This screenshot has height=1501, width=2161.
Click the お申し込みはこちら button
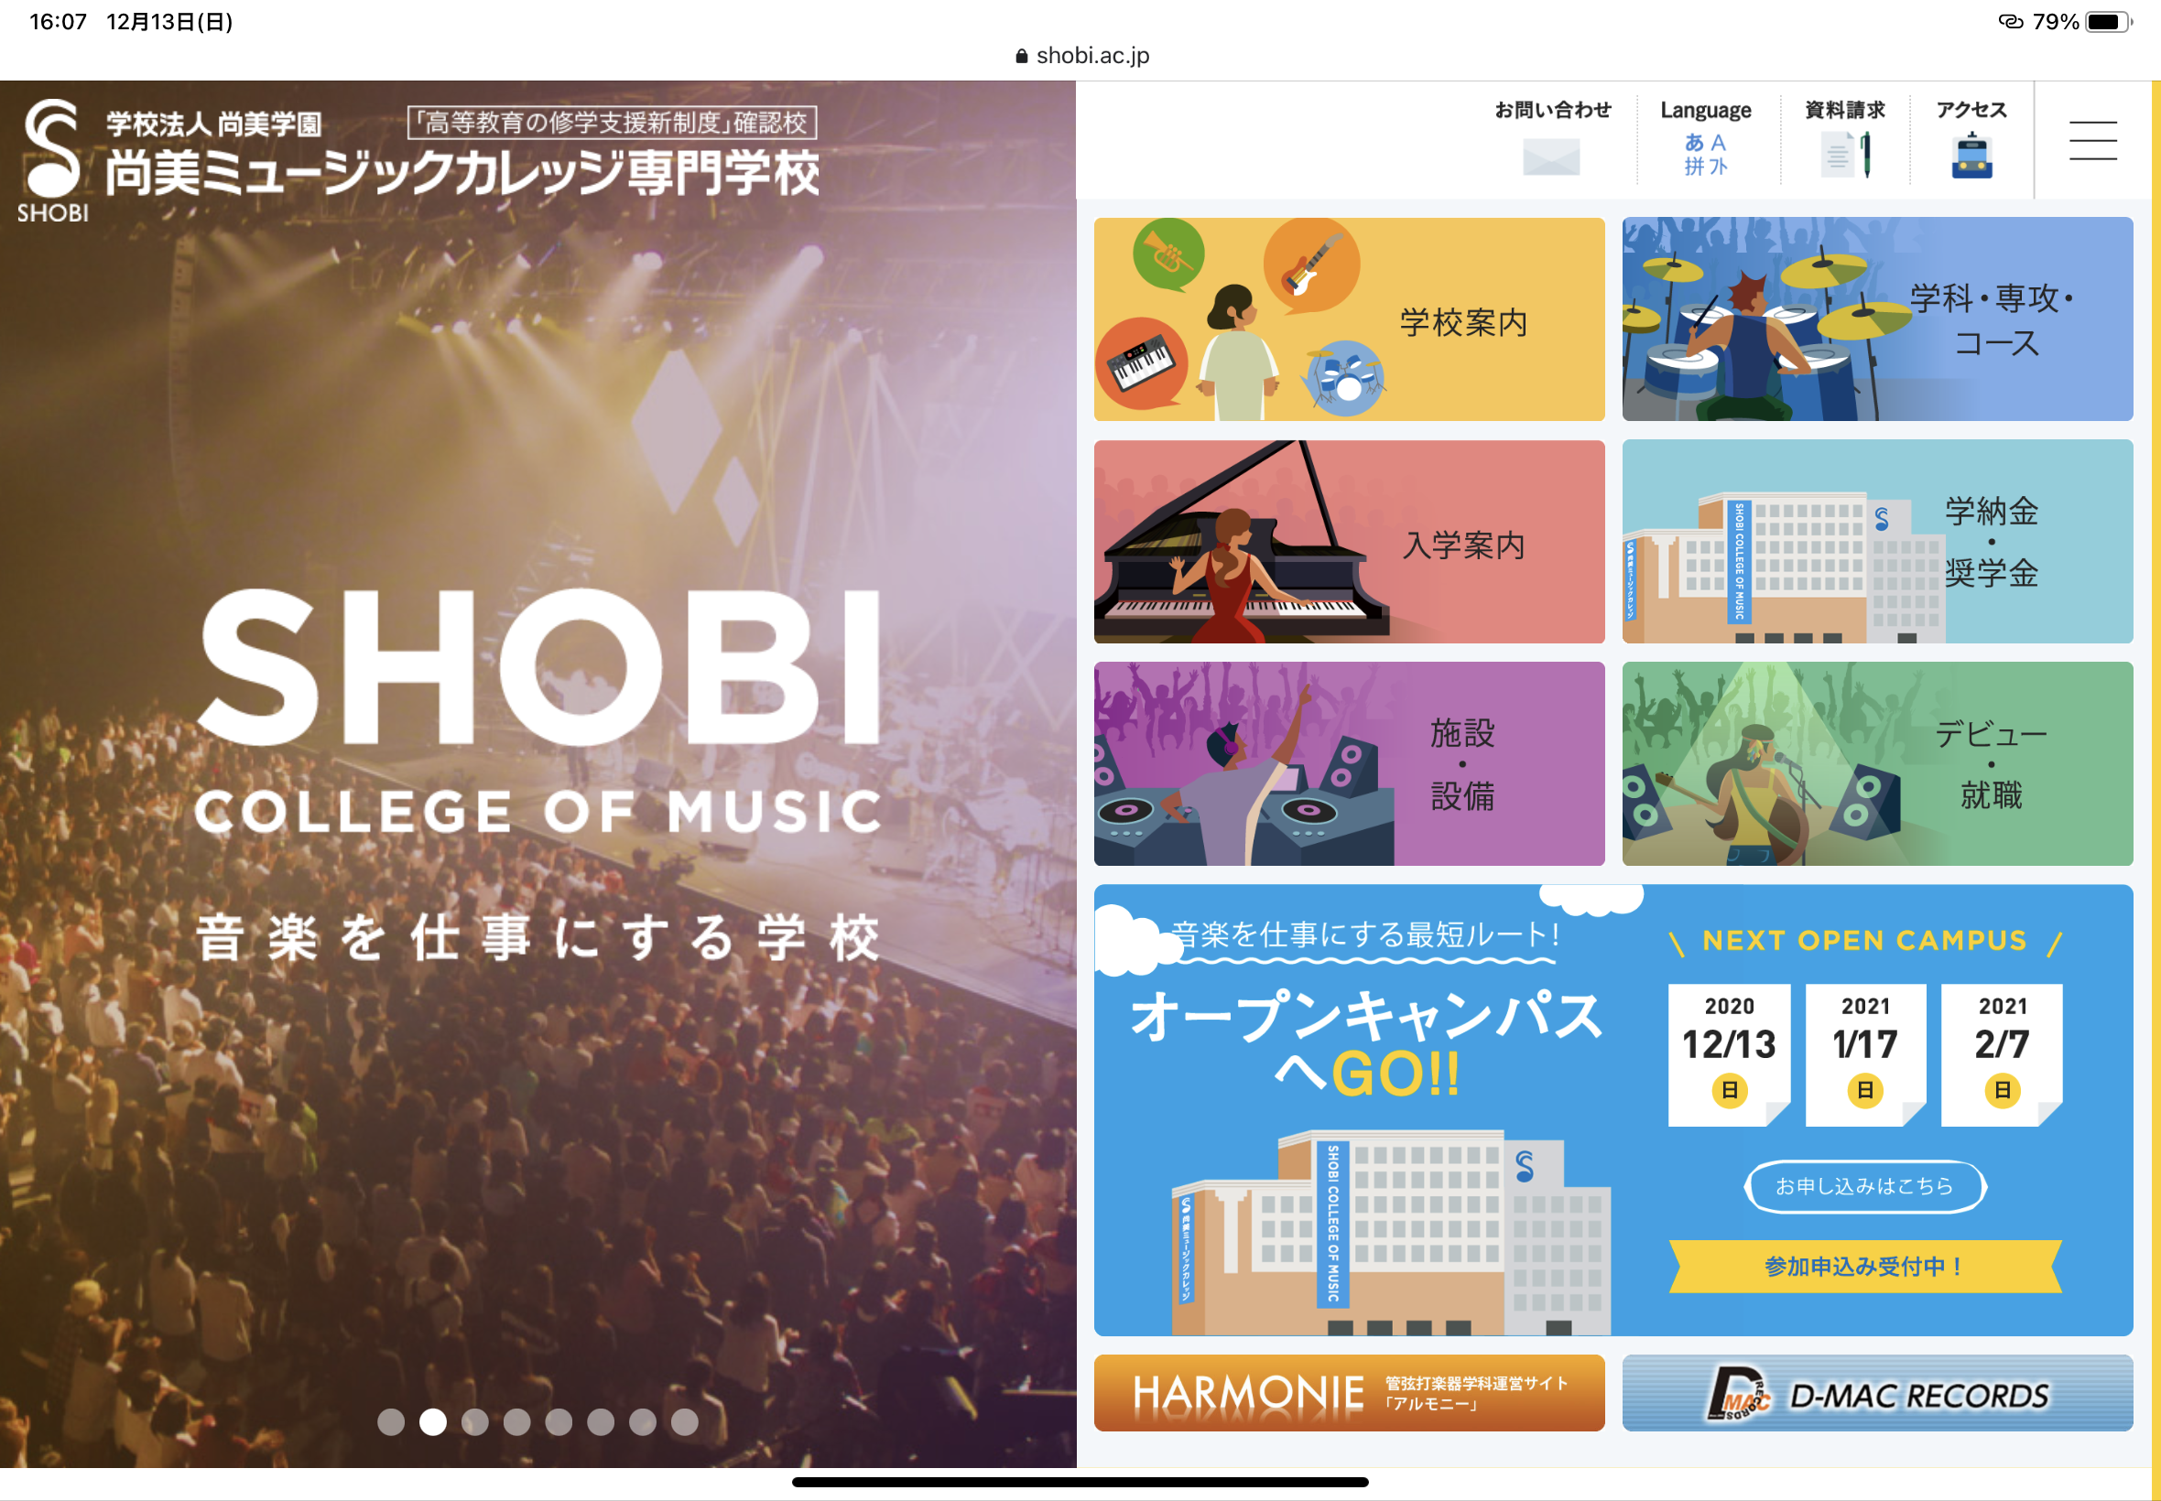pos(1864,1186)
